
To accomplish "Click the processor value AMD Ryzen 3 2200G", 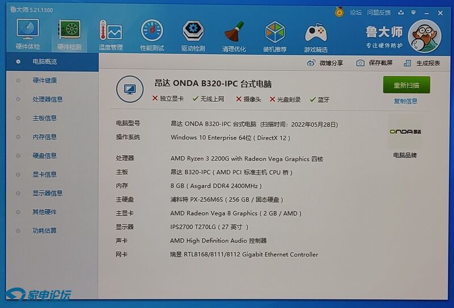I will click(x=247, y=159).
